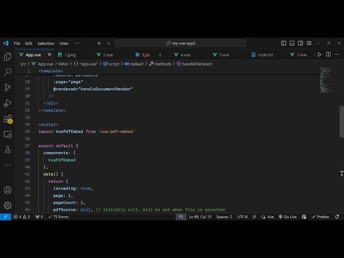Toggle Go Live server in status bar

288,217
